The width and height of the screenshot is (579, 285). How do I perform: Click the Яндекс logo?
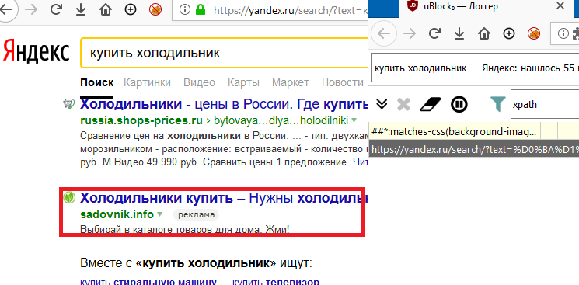[36, 52]
